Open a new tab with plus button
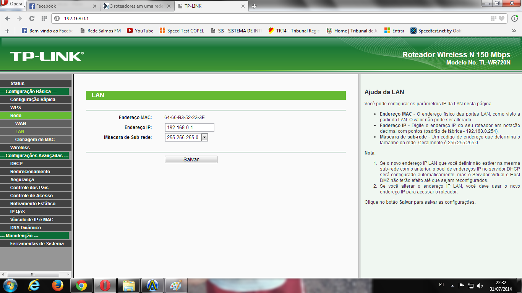The image size is (522, 293). pyautogui.click(x=255, y=6)
